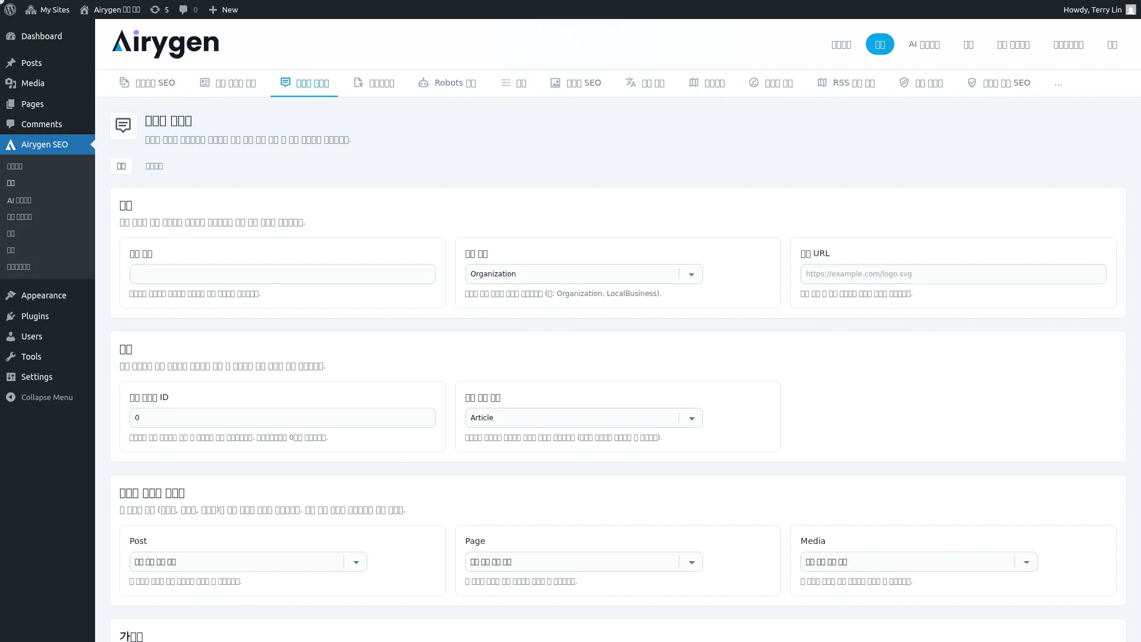Open Appearance in the sidebar
Image resolution: width=1141 pixels, height=642 pixels.
48,295
